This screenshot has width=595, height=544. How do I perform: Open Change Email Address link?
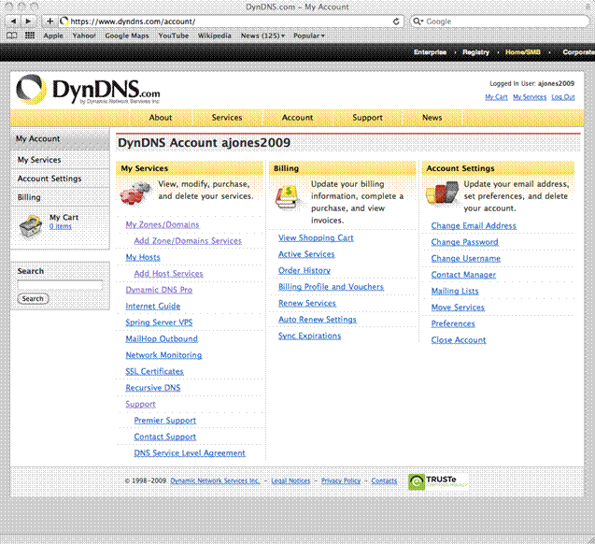474,226
